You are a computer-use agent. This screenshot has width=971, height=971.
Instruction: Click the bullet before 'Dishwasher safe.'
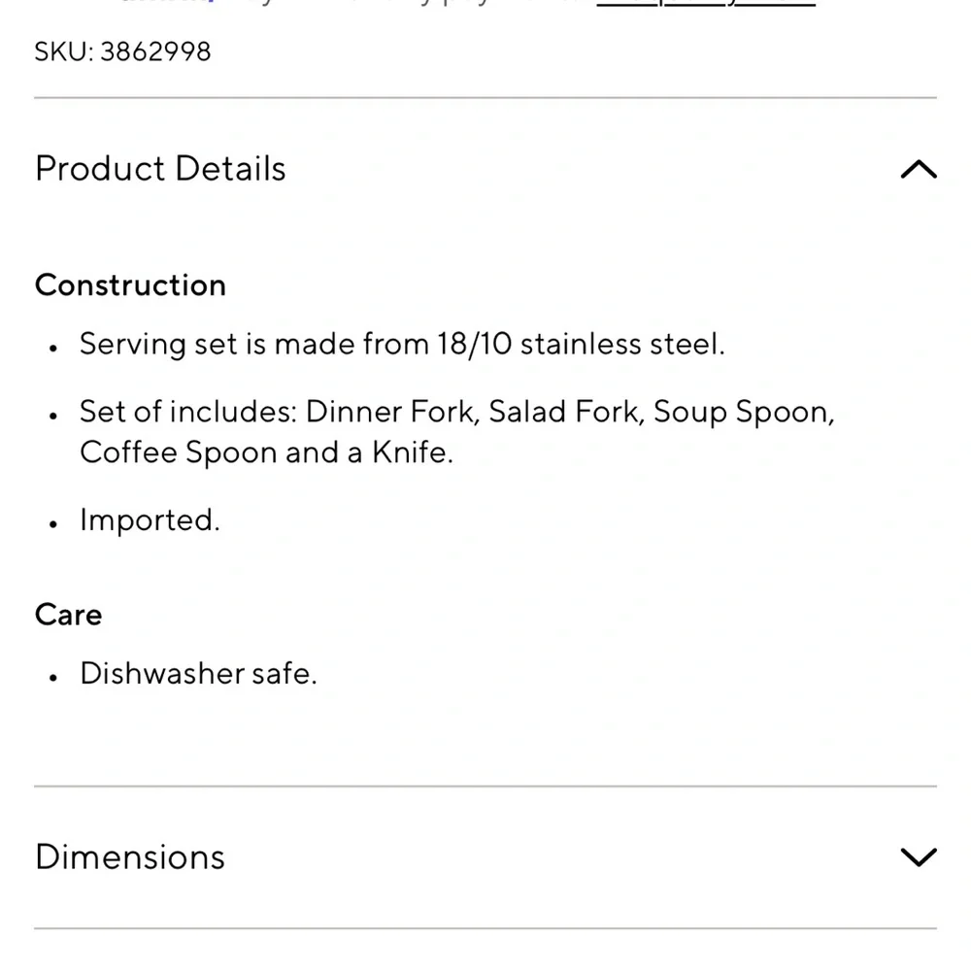click(54, 676)
